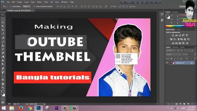
Task: Select the Move tool in the toolbox
Action: (x=3, y=15)
